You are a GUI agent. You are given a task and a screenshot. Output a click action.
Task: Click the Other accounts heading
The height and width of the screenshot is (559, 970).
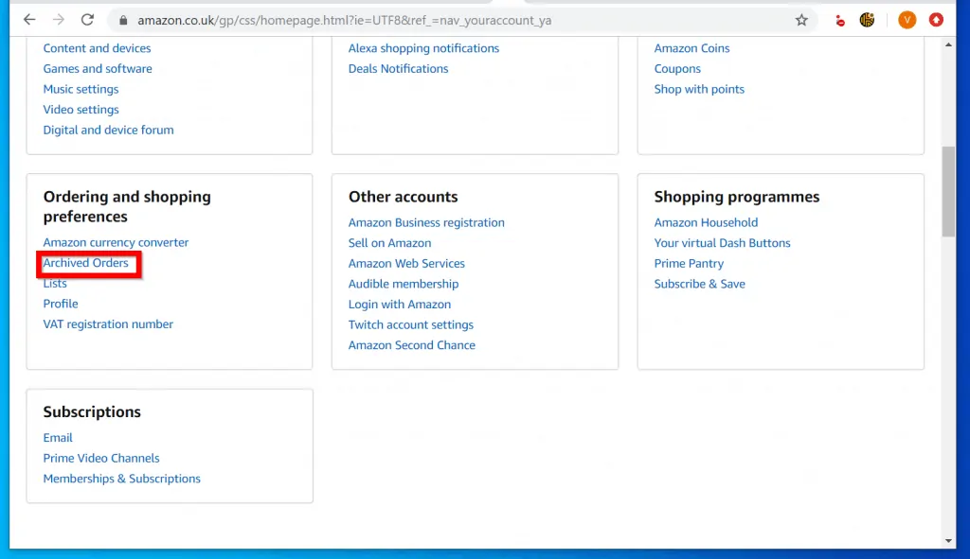pyautogui.click(x=403, y=197)
